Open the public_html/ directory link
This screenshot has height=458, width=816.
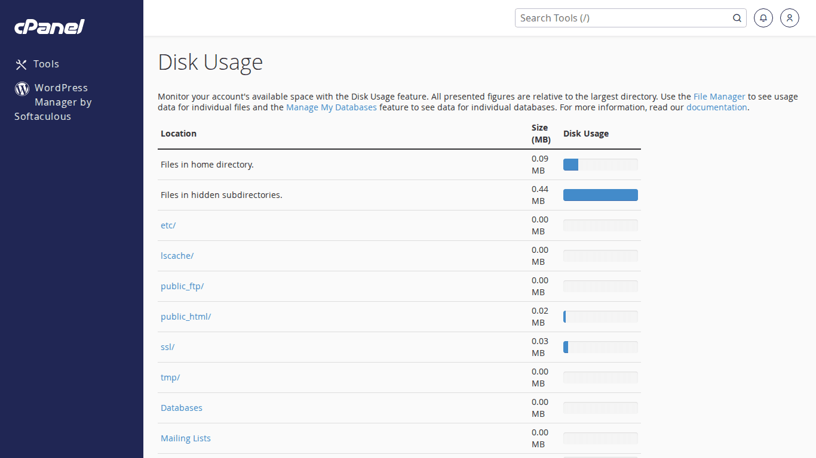point(186,317)
